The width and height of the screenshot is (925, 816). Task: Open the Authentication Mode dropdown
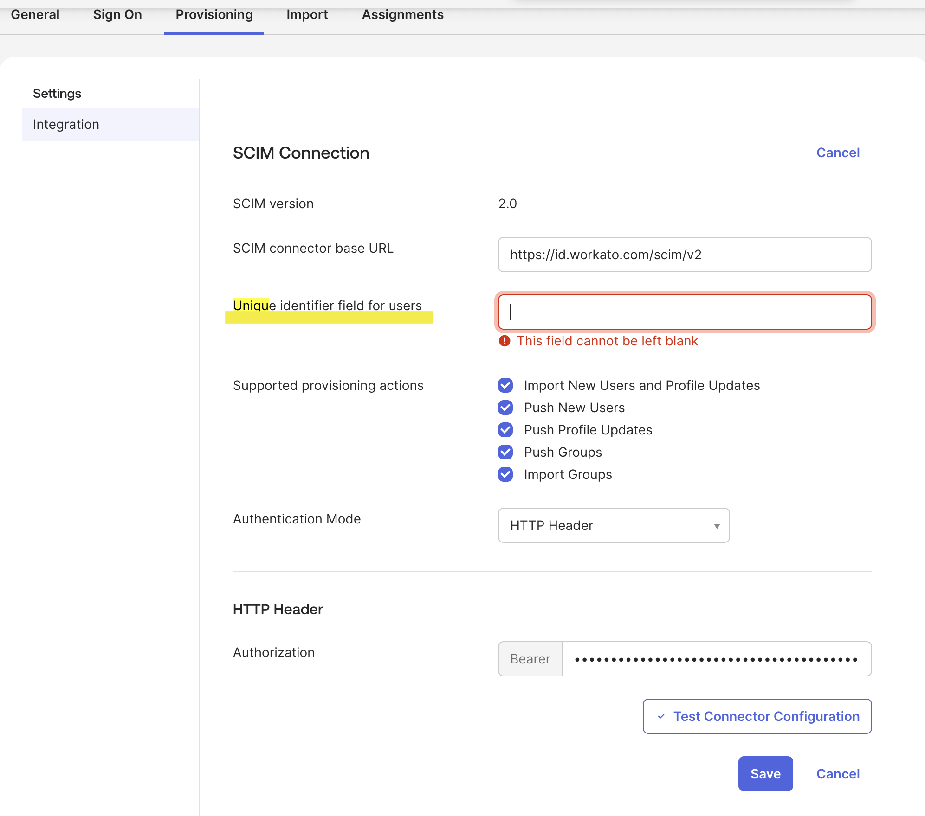click(x=614, y=525)
